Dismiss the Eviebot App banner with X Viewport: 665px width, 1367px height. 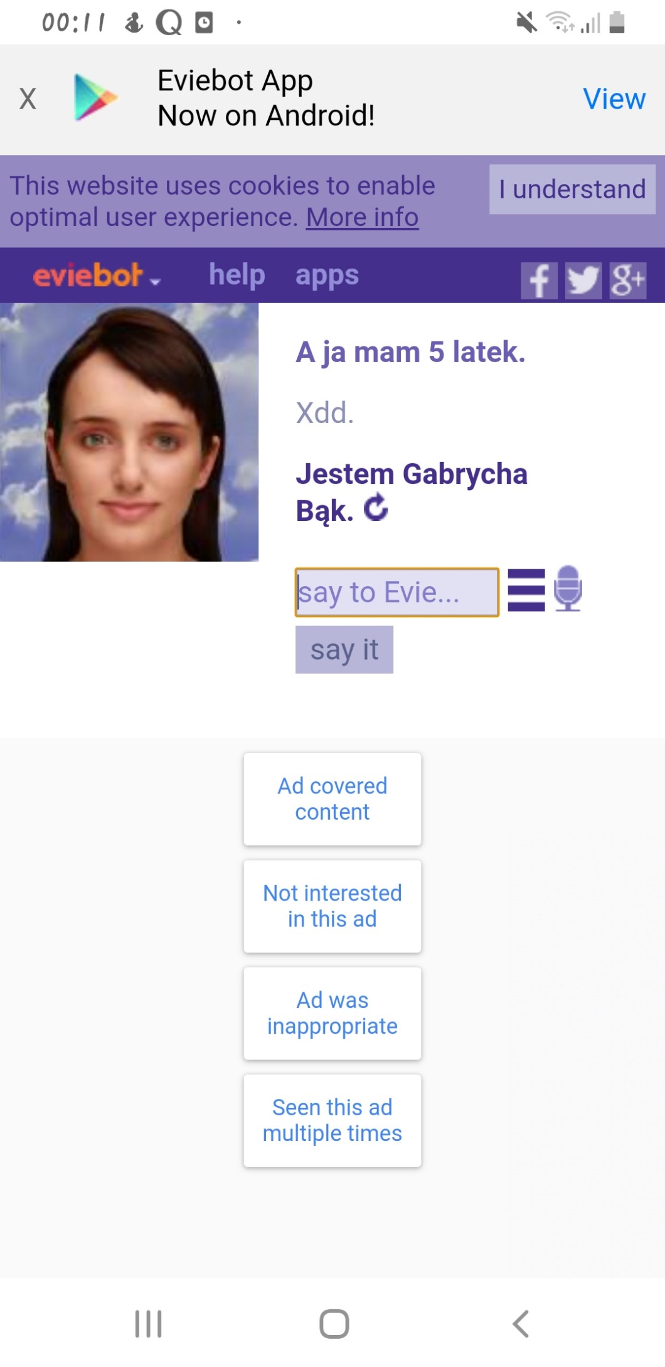(28, 99)
